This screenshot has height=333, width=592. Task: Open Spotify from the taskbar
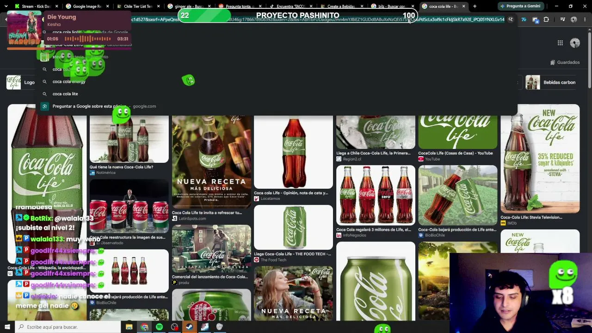tap(159, 327)
